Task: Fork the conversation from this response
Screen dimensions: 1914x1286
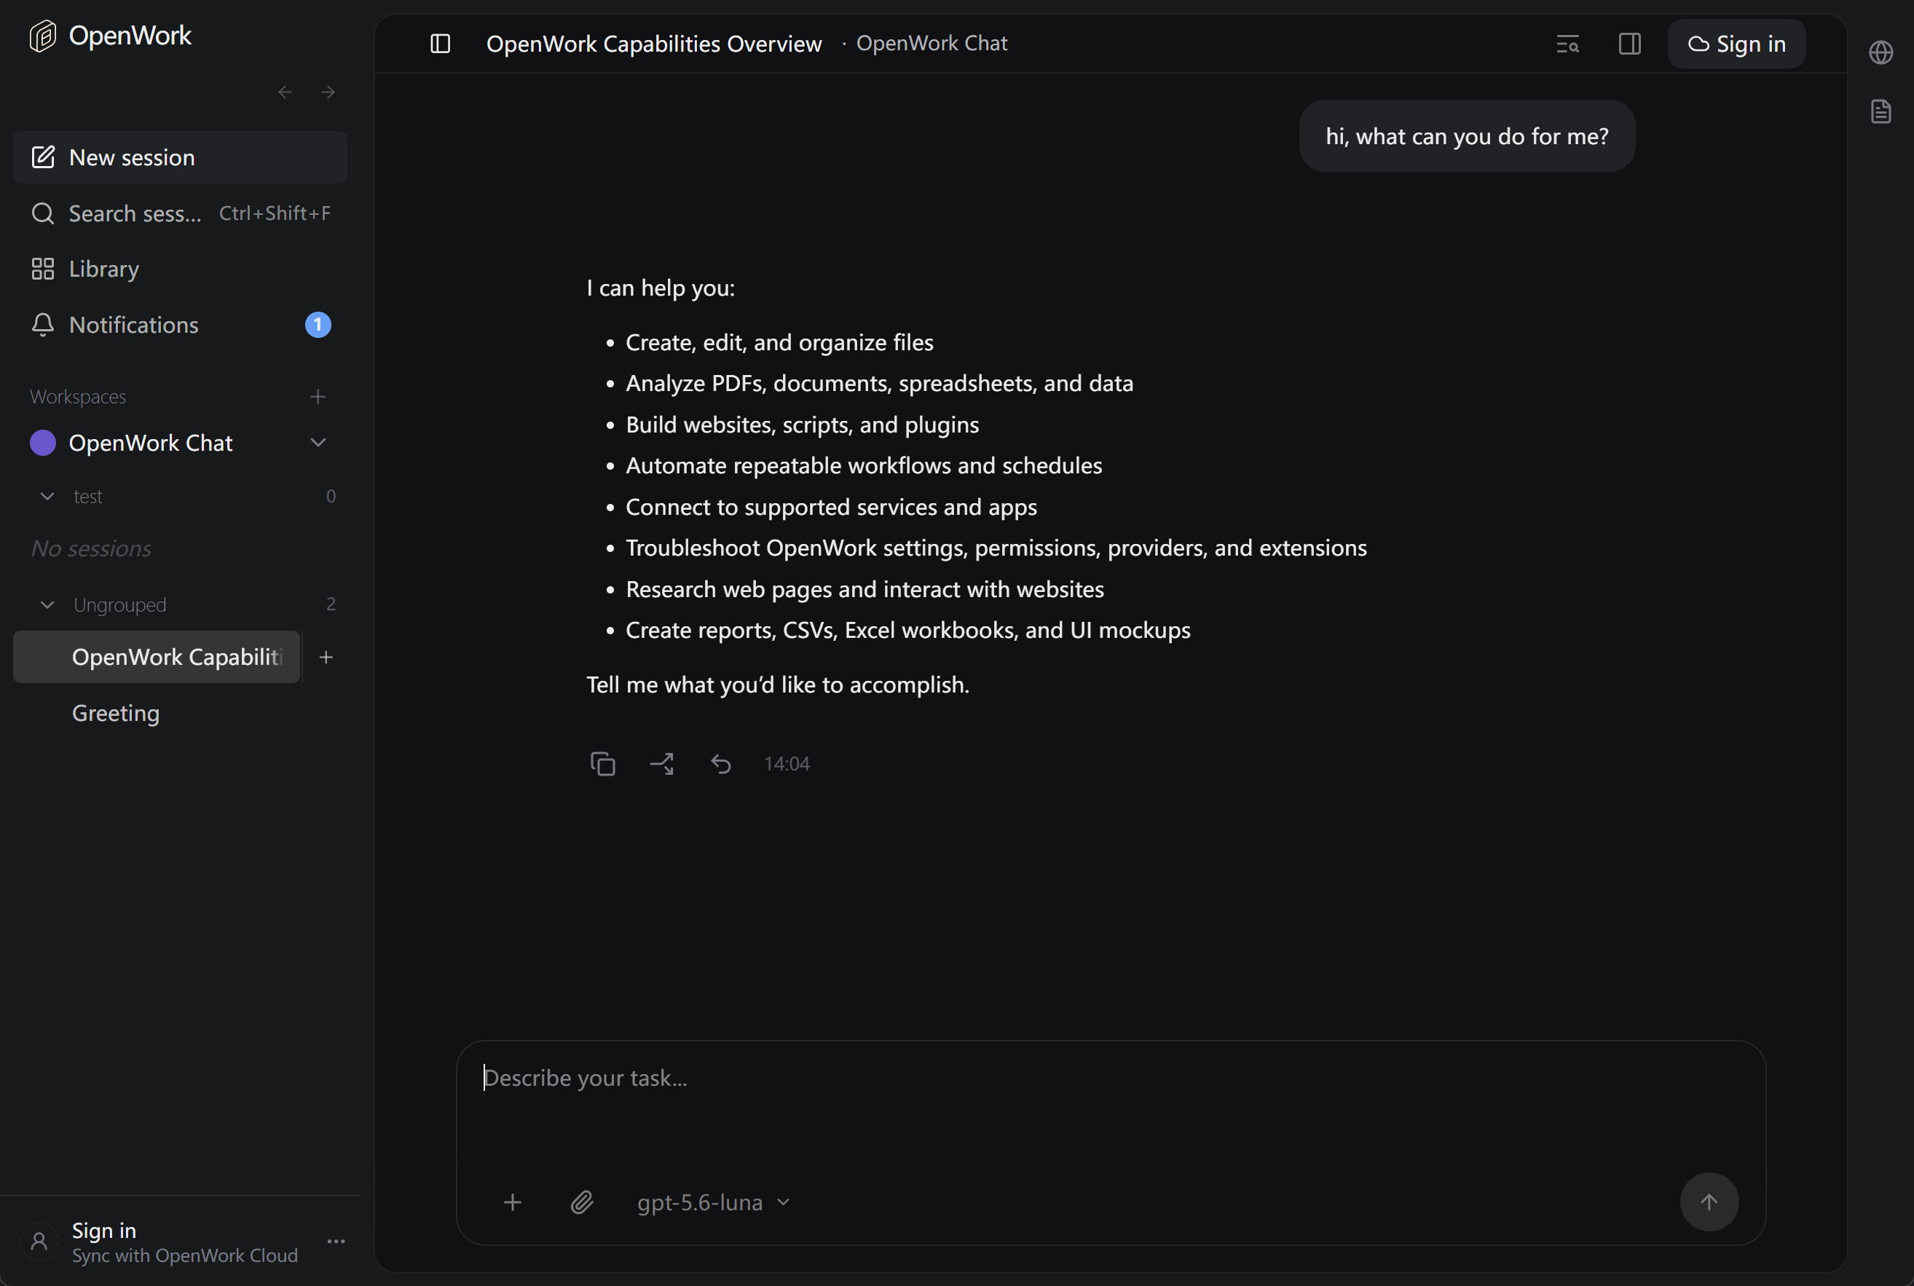Action: [662, 764]
